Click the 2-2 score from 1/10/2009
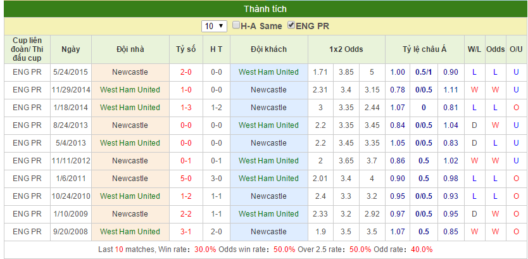 point(186,214)
